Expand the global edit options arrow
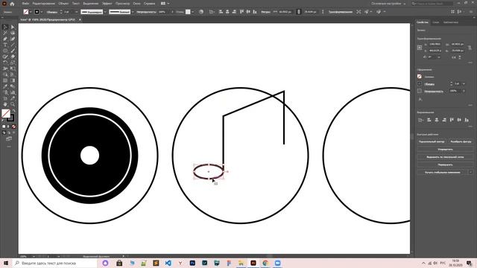This screenshot has width=477, height=268. click(x=470, y=172)
